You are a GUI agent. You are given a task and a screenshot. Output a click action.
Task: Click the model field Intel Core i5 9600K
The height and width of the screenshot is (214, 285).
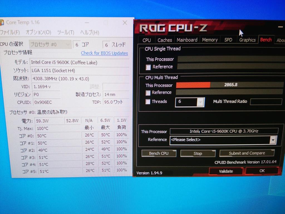(79, 62)
